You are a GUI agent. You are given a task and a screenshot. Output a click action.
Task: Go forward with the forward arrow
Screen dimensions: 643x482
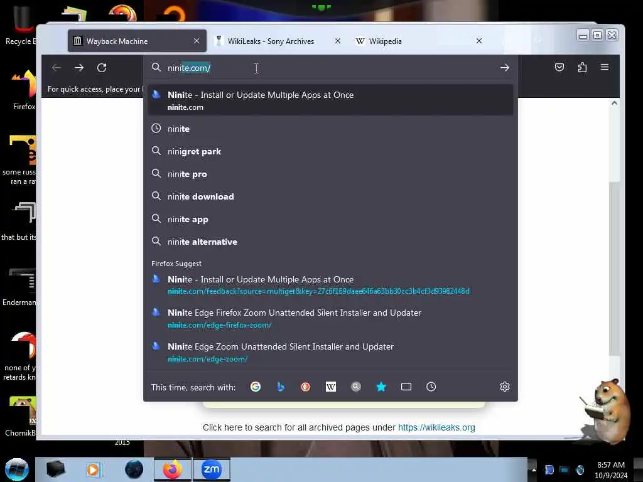click(79, 68)
